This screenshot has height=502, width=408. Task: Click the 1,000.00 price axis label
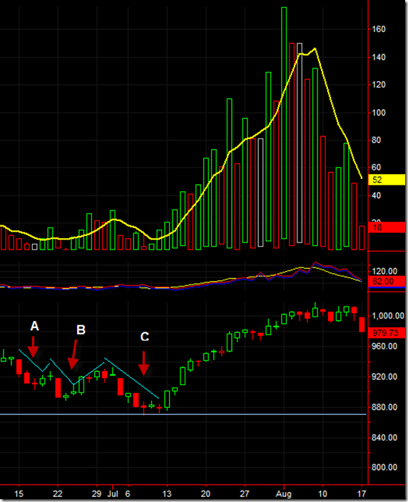tap(388, 316)
